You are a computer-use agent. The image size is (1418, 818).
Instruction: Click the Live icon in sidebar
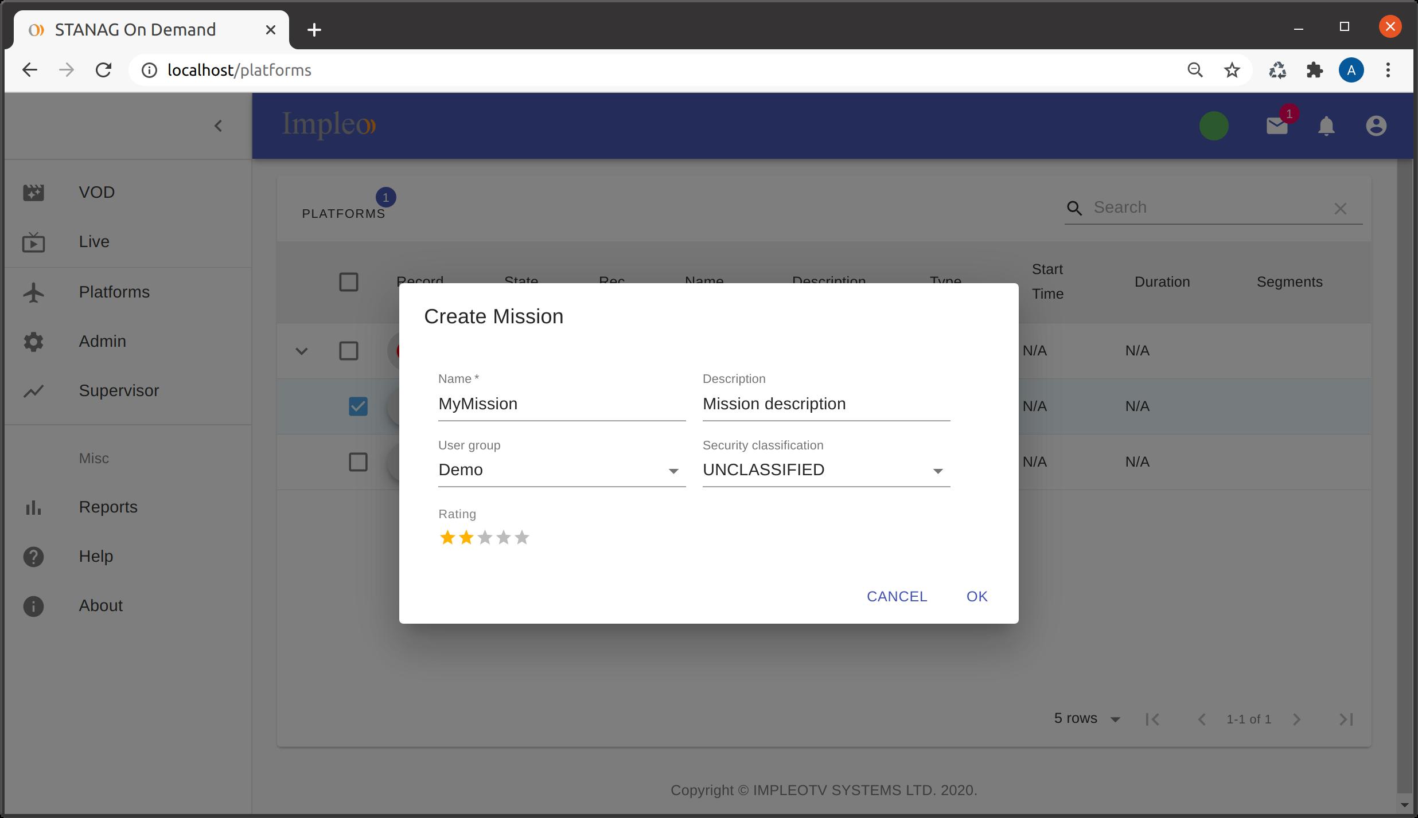tap(34, 241)
